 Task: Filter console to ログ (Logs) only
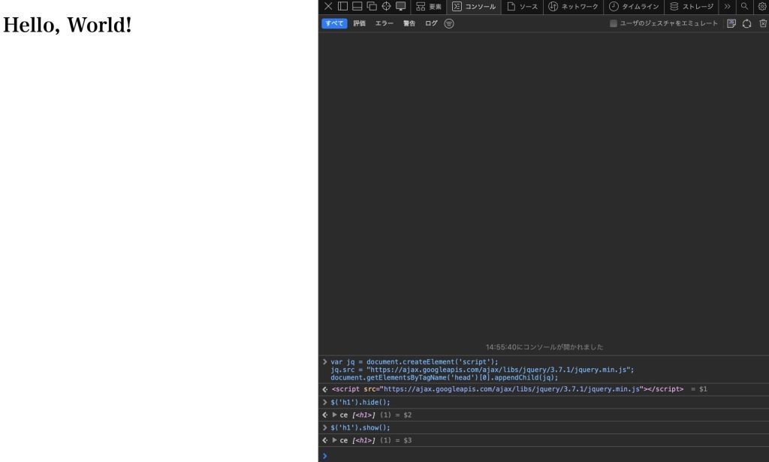click(432, 23)
